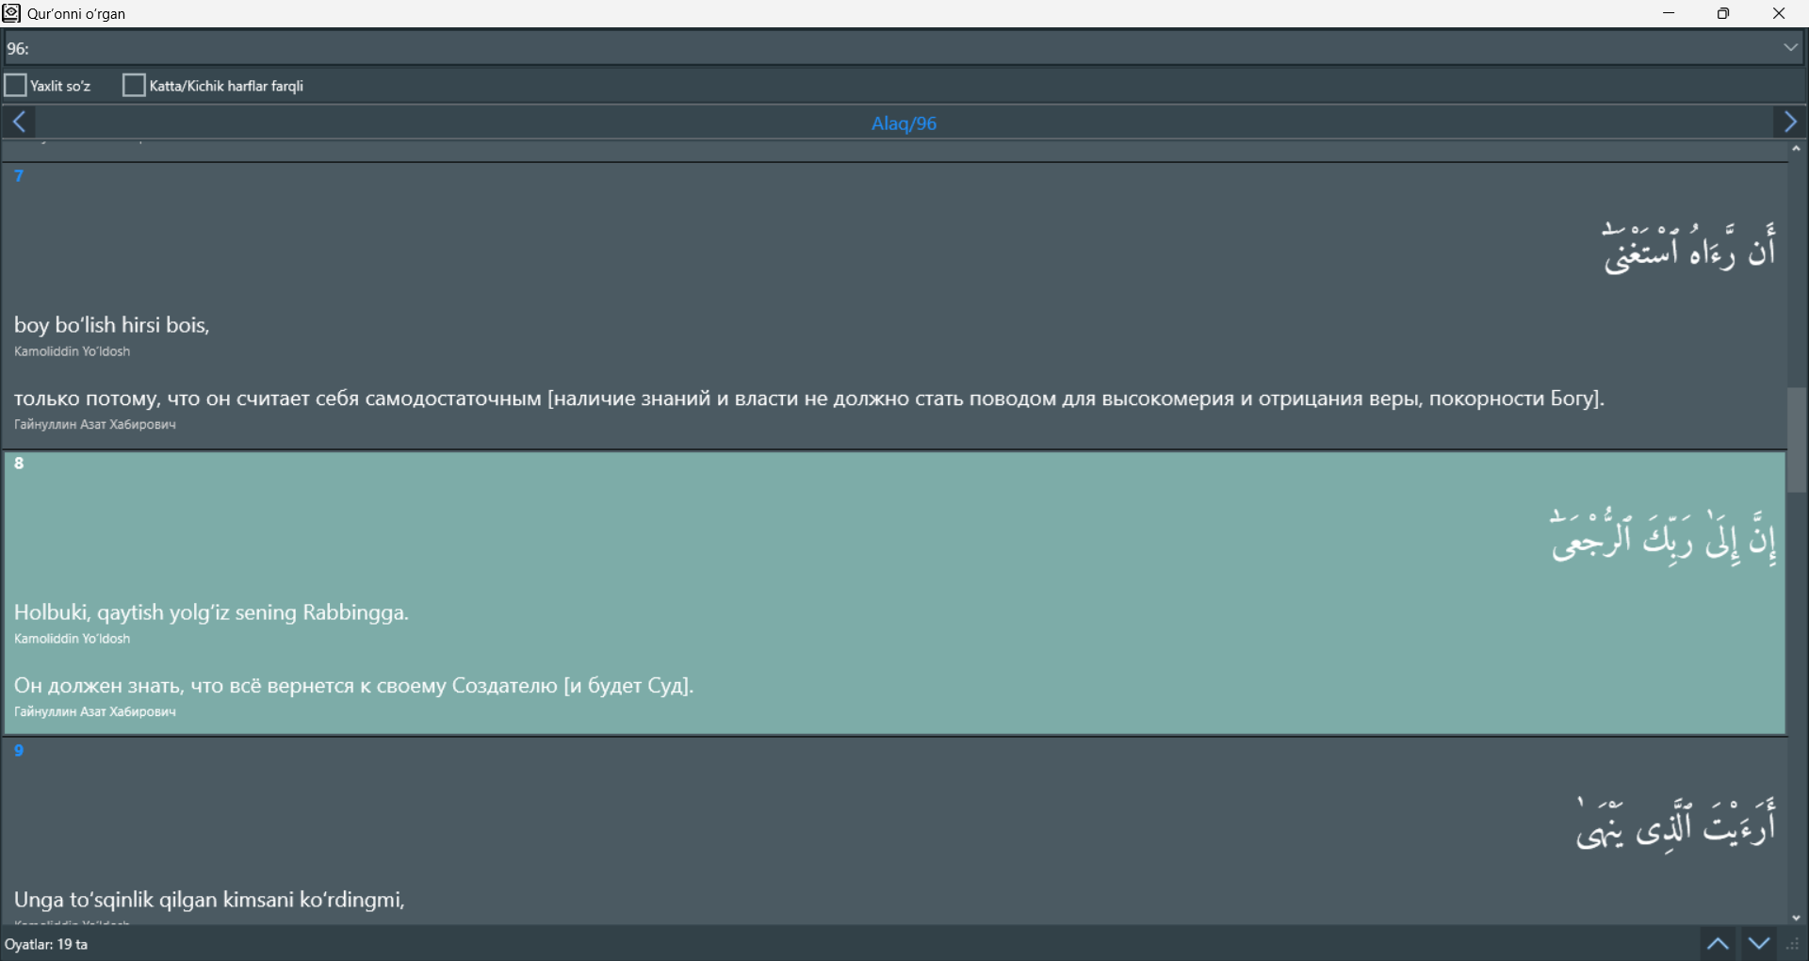Click the vertical scrollbar thumb
This screenshot has height=961, width=1809.
[x=1797, y=440]
